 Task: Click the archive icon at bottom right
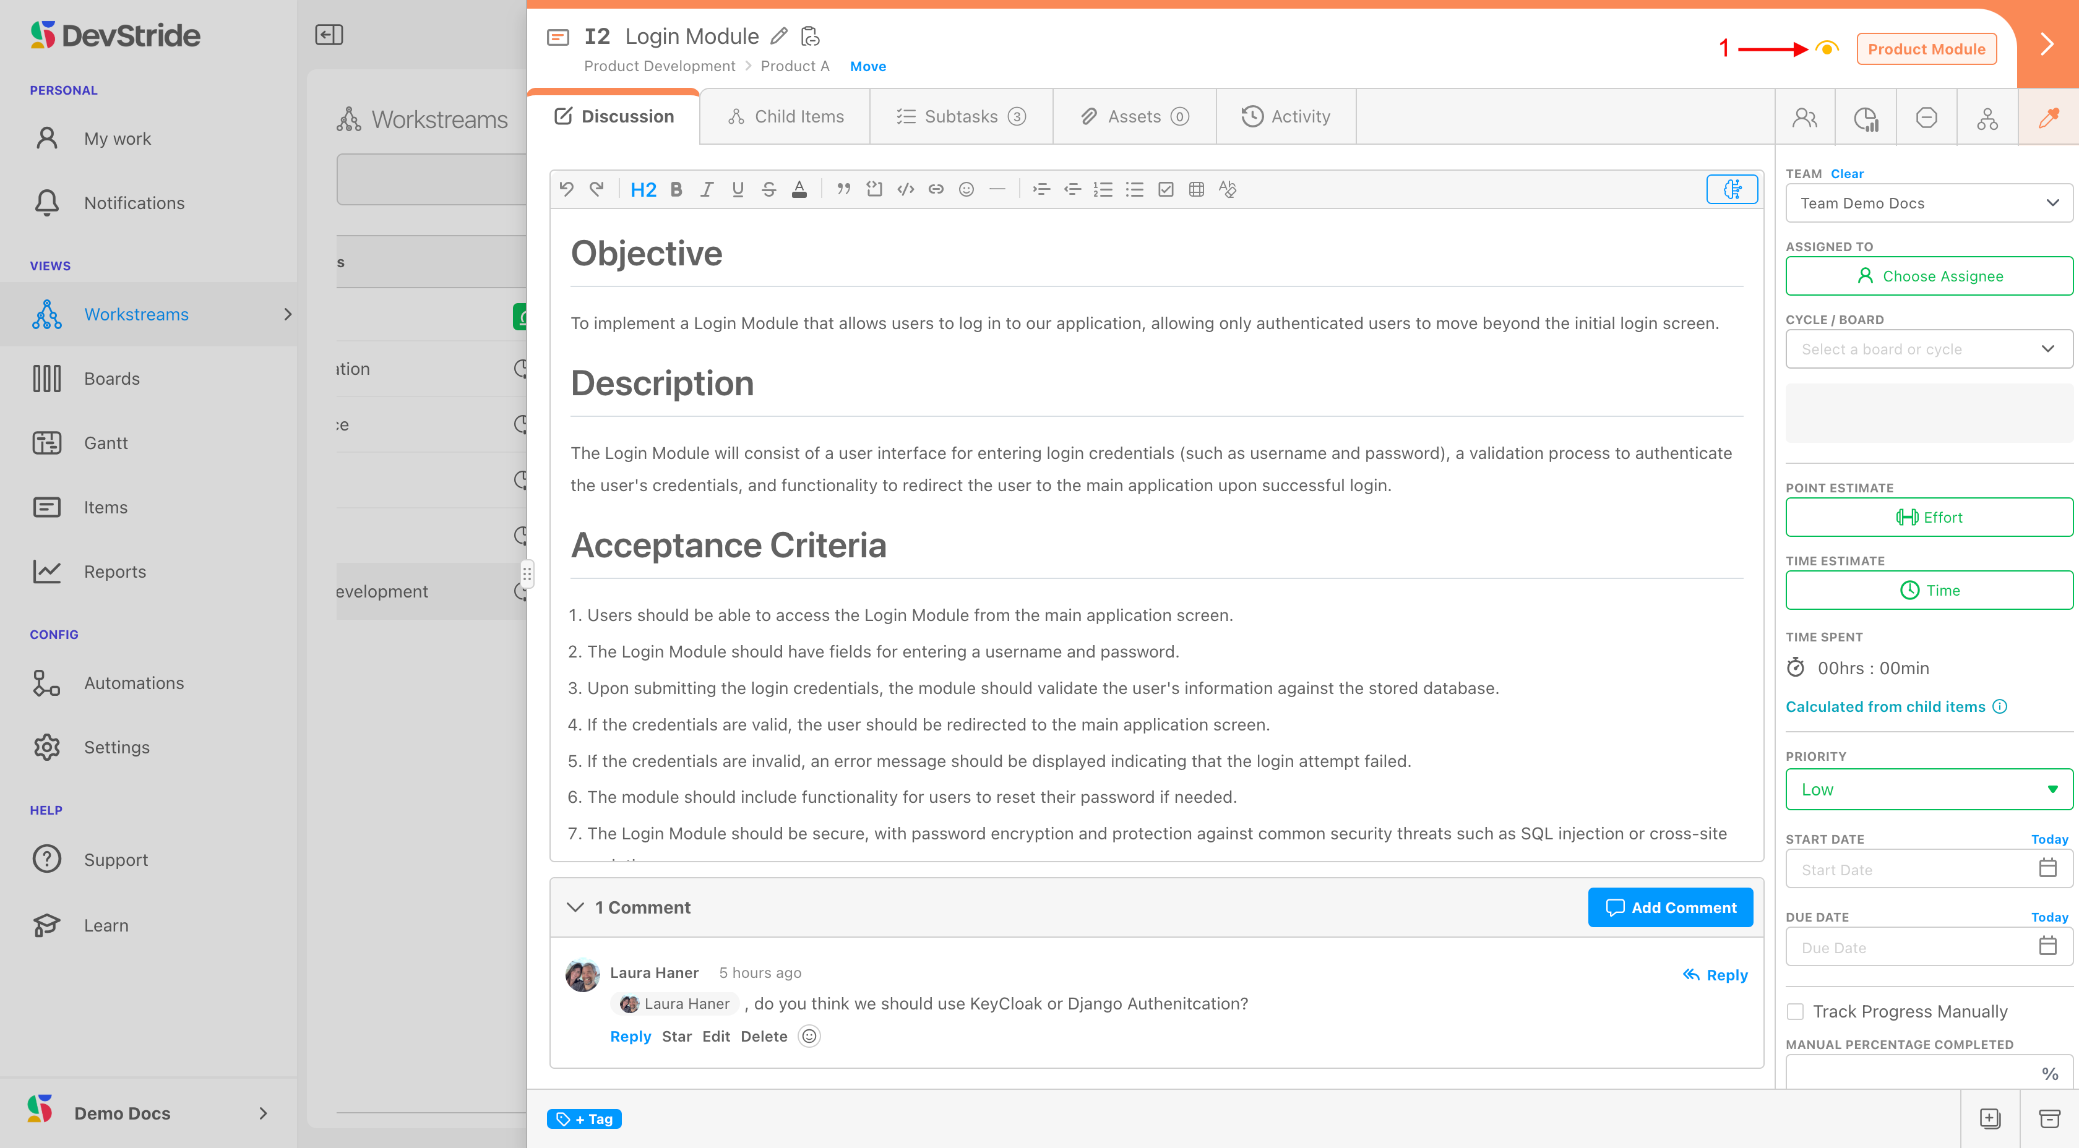(2049, 1118)
